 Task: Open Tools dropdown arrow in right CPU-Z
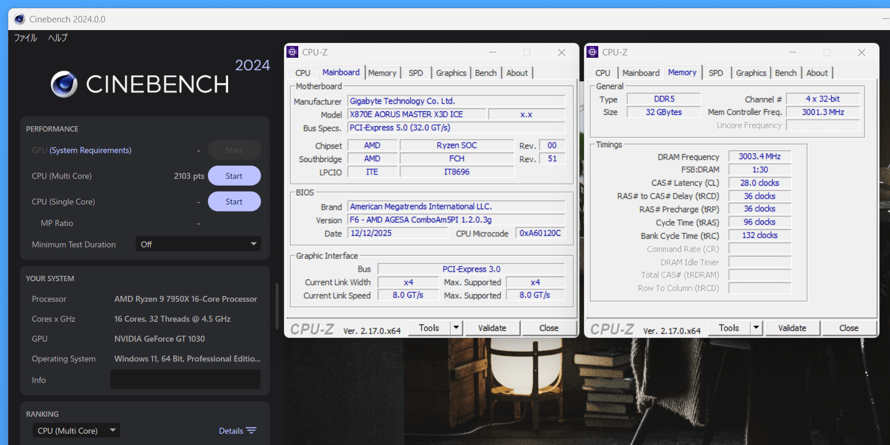coord(756,328)
